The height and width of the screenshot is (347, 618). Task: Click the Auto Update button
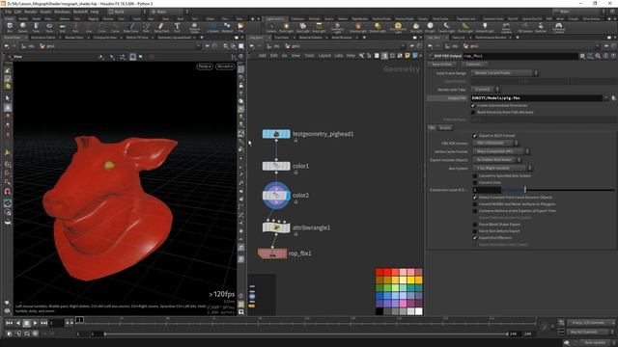pos(595,343)
